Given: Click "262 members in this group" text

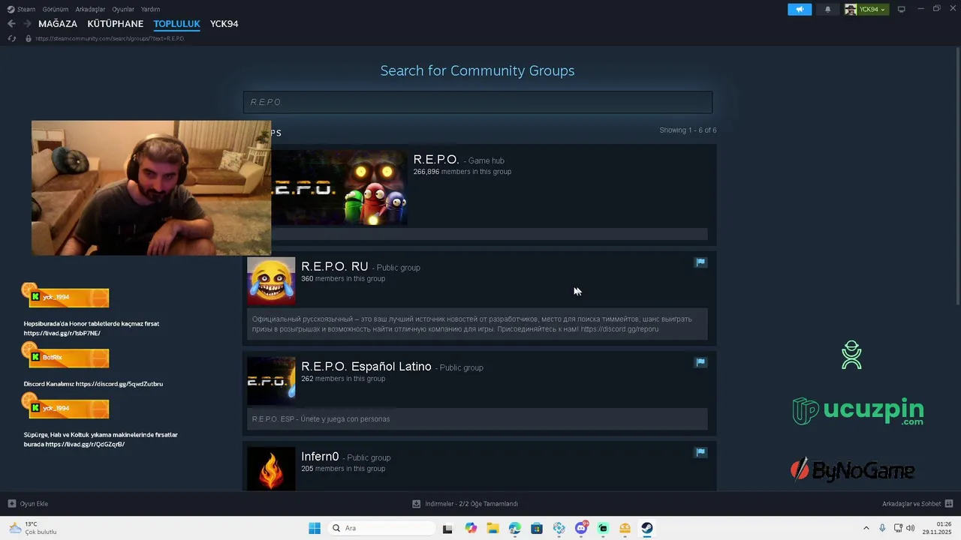Looking at the screenshot, I should pos(343,379).
